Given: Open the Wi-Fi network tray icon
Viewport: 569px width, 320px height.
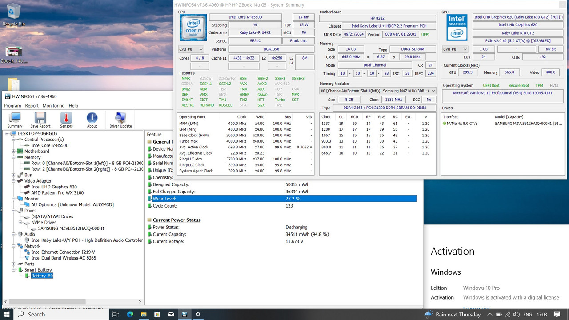Looking at the screenshot, I should pos(508,314).
